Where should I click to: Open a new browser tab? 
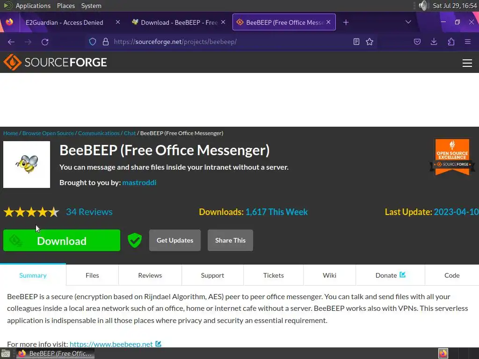pos(346,22)
